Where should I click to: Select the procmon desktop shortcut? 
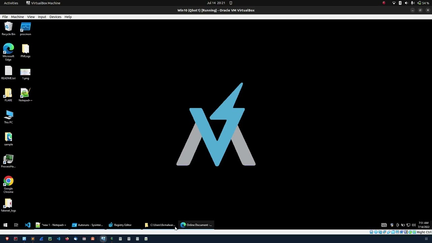click(x=25, y=29)
